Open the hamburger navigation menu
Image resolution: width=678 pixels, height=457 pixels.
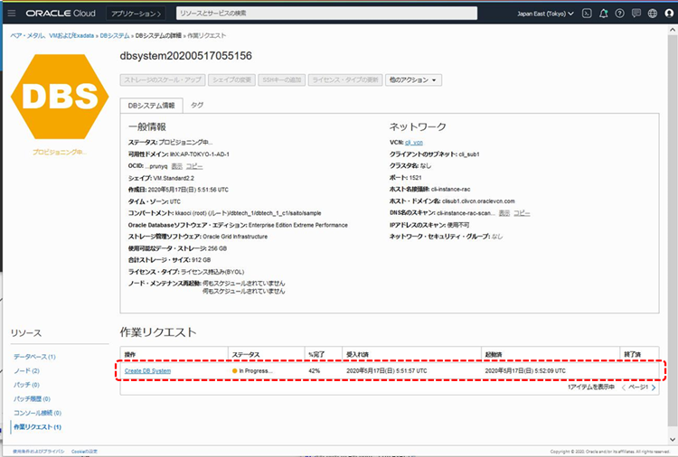click(12, 14)
